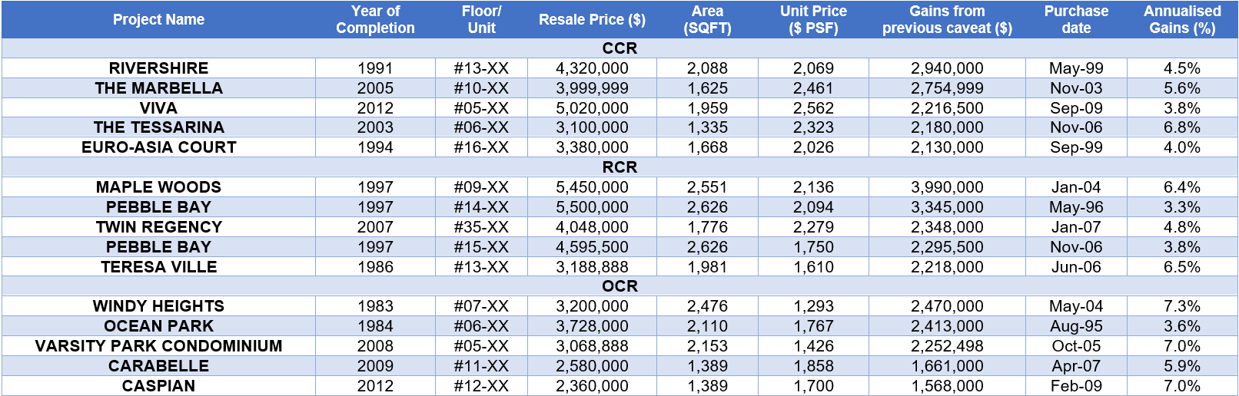Select WINDY HEIGHTS annualised gain 7.3%

point(1182,306)
